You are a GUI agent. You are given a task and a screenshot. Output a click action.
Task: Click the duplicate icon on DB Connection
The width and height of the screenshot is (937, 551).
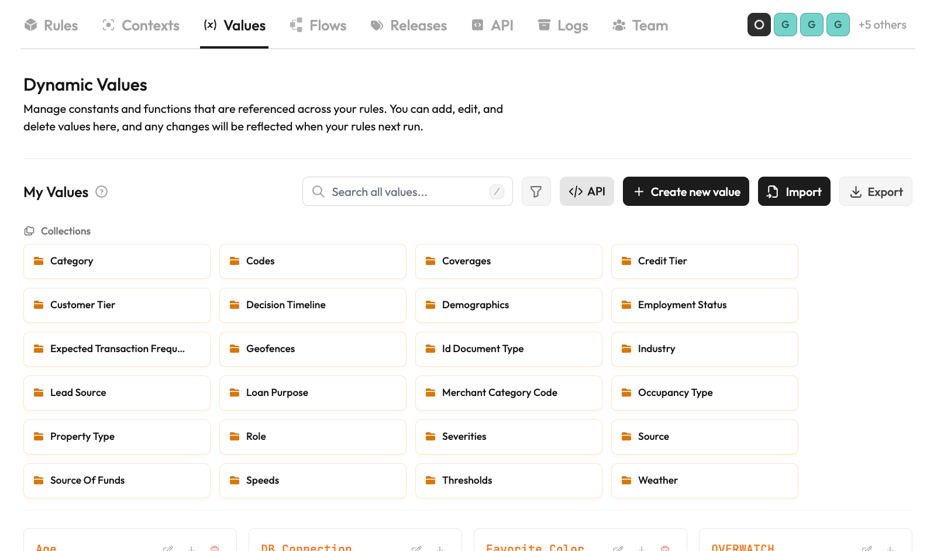click(439, 549)
